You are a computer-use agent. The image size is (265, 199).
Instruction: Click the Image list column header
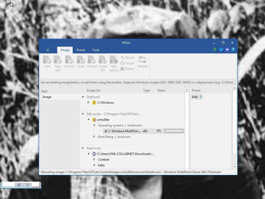tap(93, 90)
